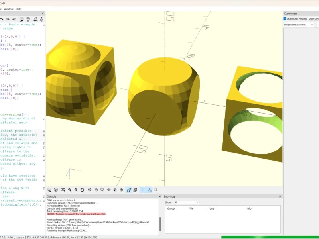Click the viewport status text in status bar
The width and height of the screenshot is (319, 239).
tap(49, 237)
